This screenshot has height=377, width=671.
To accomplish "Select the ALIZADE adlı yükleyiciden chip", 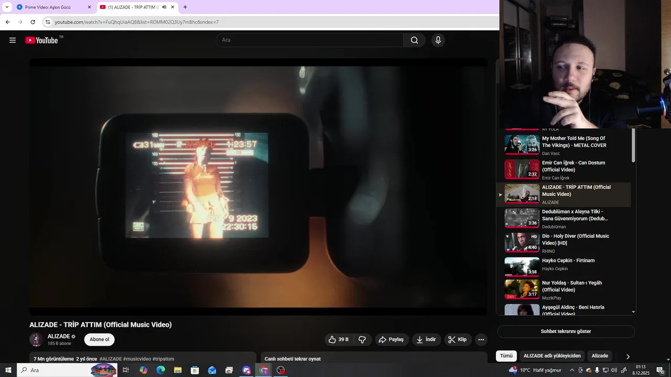I will pyautogui.click(x=552, y=356).
